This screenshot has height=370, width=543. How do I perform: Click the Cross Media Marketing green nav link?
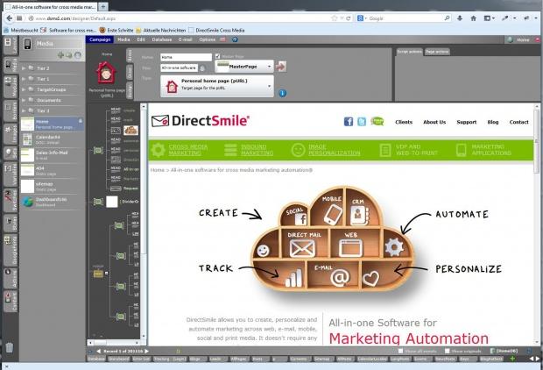188,150
